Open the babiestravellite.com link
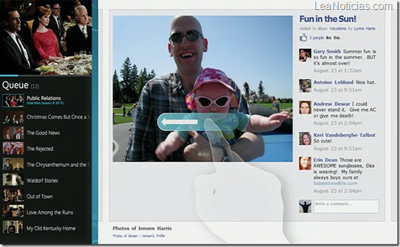The image size is (400, 247). (335, 183)
